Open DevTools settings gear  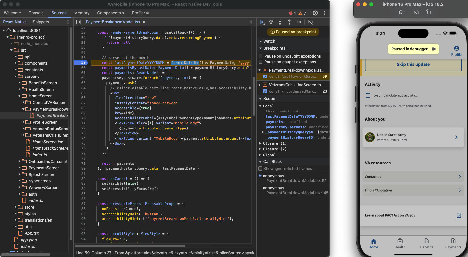tap(315, 13)
